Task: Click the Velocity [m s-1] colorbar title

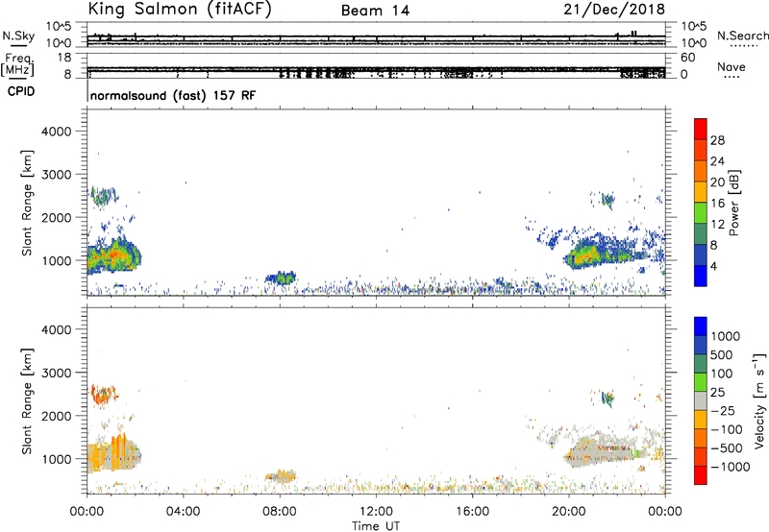Action: tap(759, 400)
